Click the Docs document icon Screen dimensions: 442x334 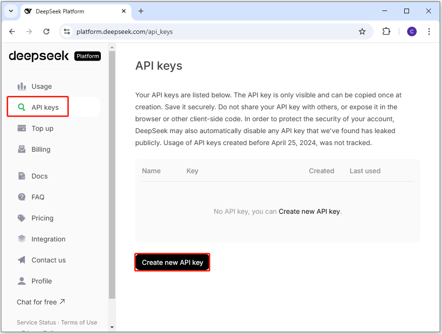tap(22, 176)
